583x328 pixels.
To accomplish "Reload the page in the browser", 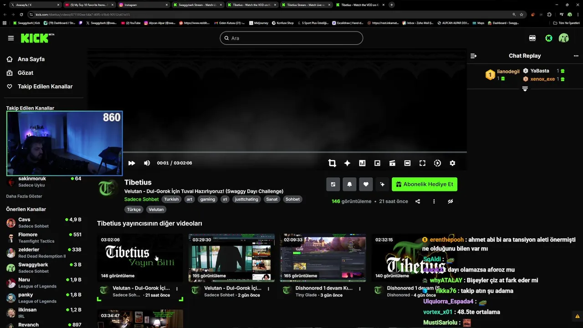I will tap(21, 14).
